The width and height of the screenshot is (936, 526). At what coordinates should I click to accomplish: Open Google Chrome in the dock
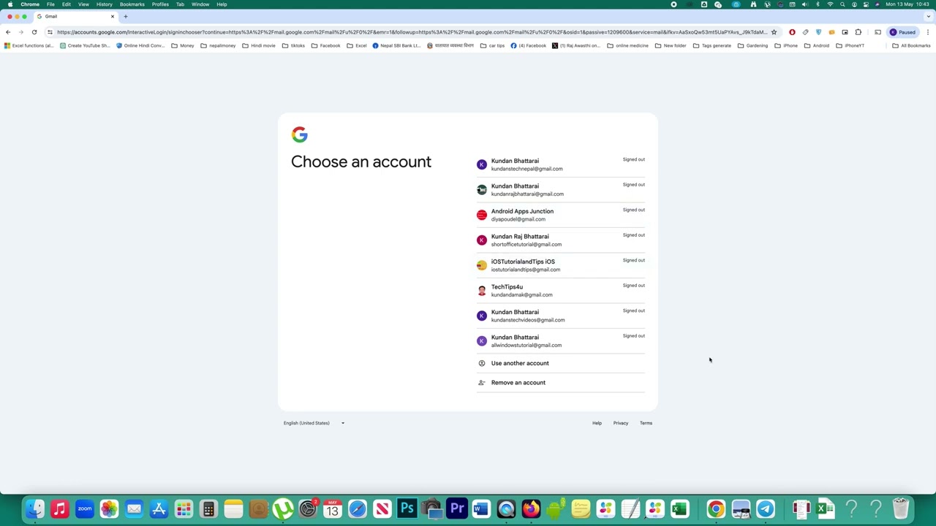click(x=716, y=508)
